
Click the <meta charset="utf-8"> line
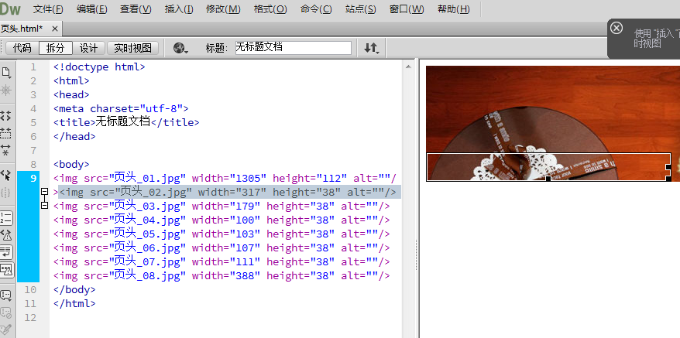click(121, 109)
